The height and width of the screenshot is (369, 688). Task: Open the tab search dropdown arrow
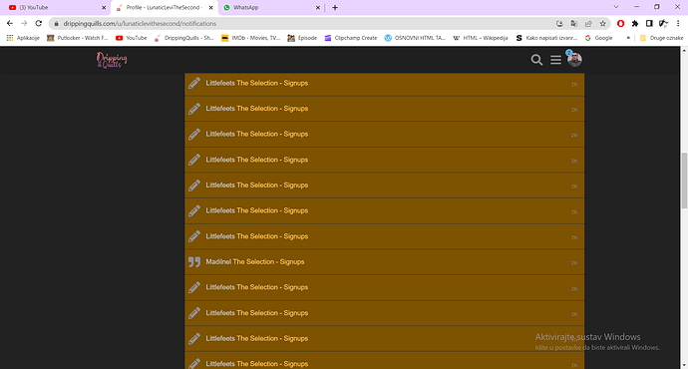(x=616, y=7)
